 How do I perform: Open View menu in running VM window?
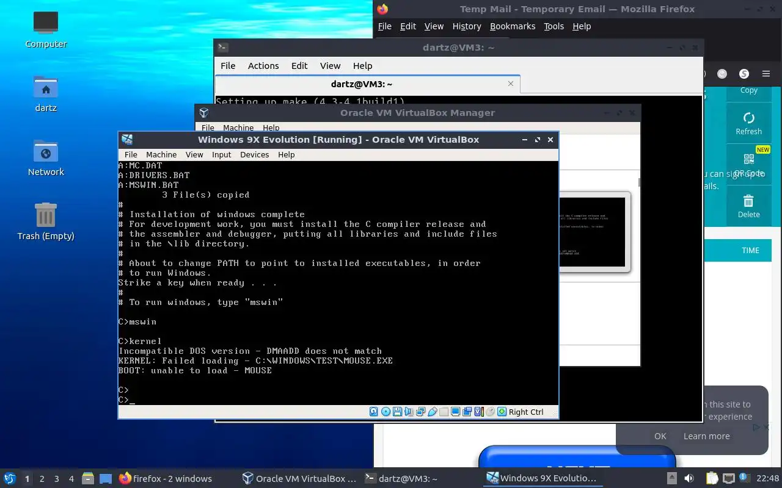[194, 154]
